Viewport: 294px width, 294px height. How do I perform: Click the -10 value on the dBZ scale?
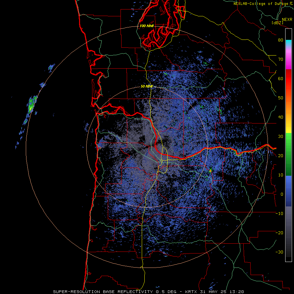click(x=279, y=214)
